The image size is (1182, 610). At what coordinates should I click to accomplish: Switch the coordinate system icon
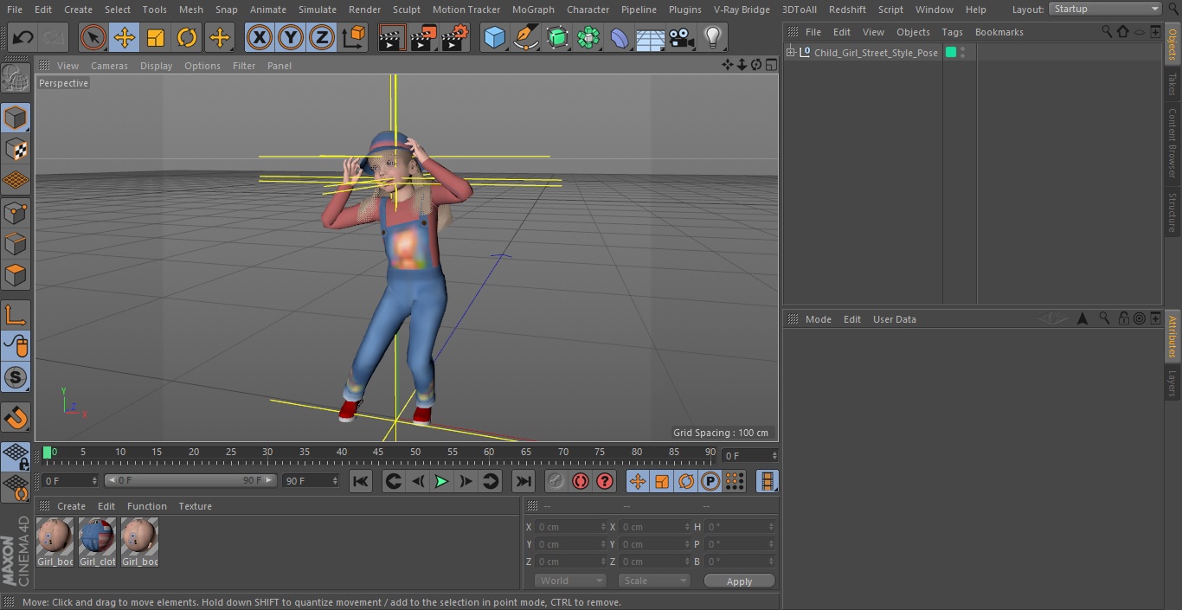[354, 37]
